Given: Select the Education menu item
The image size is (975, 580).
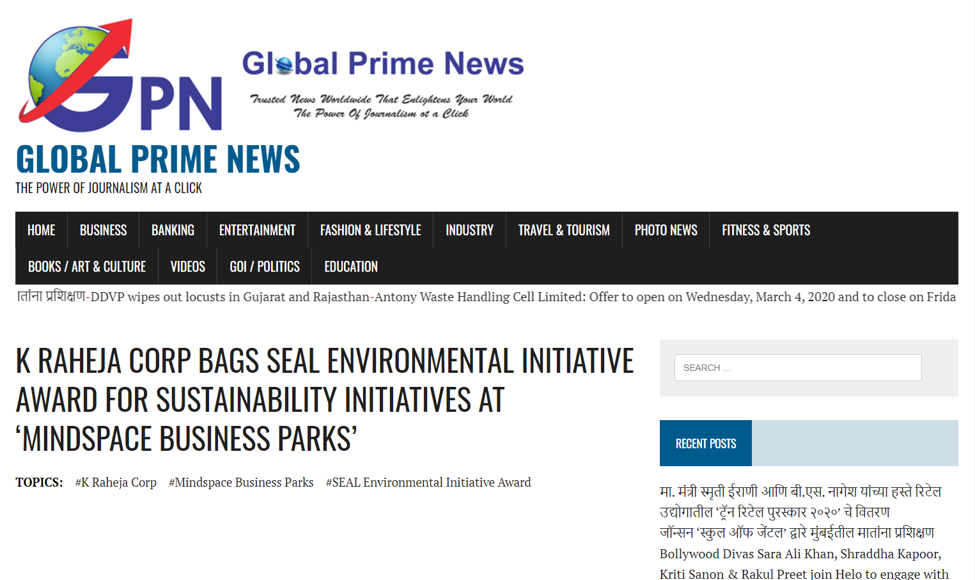Looking at the screenshot, I should tap(351, 267).
